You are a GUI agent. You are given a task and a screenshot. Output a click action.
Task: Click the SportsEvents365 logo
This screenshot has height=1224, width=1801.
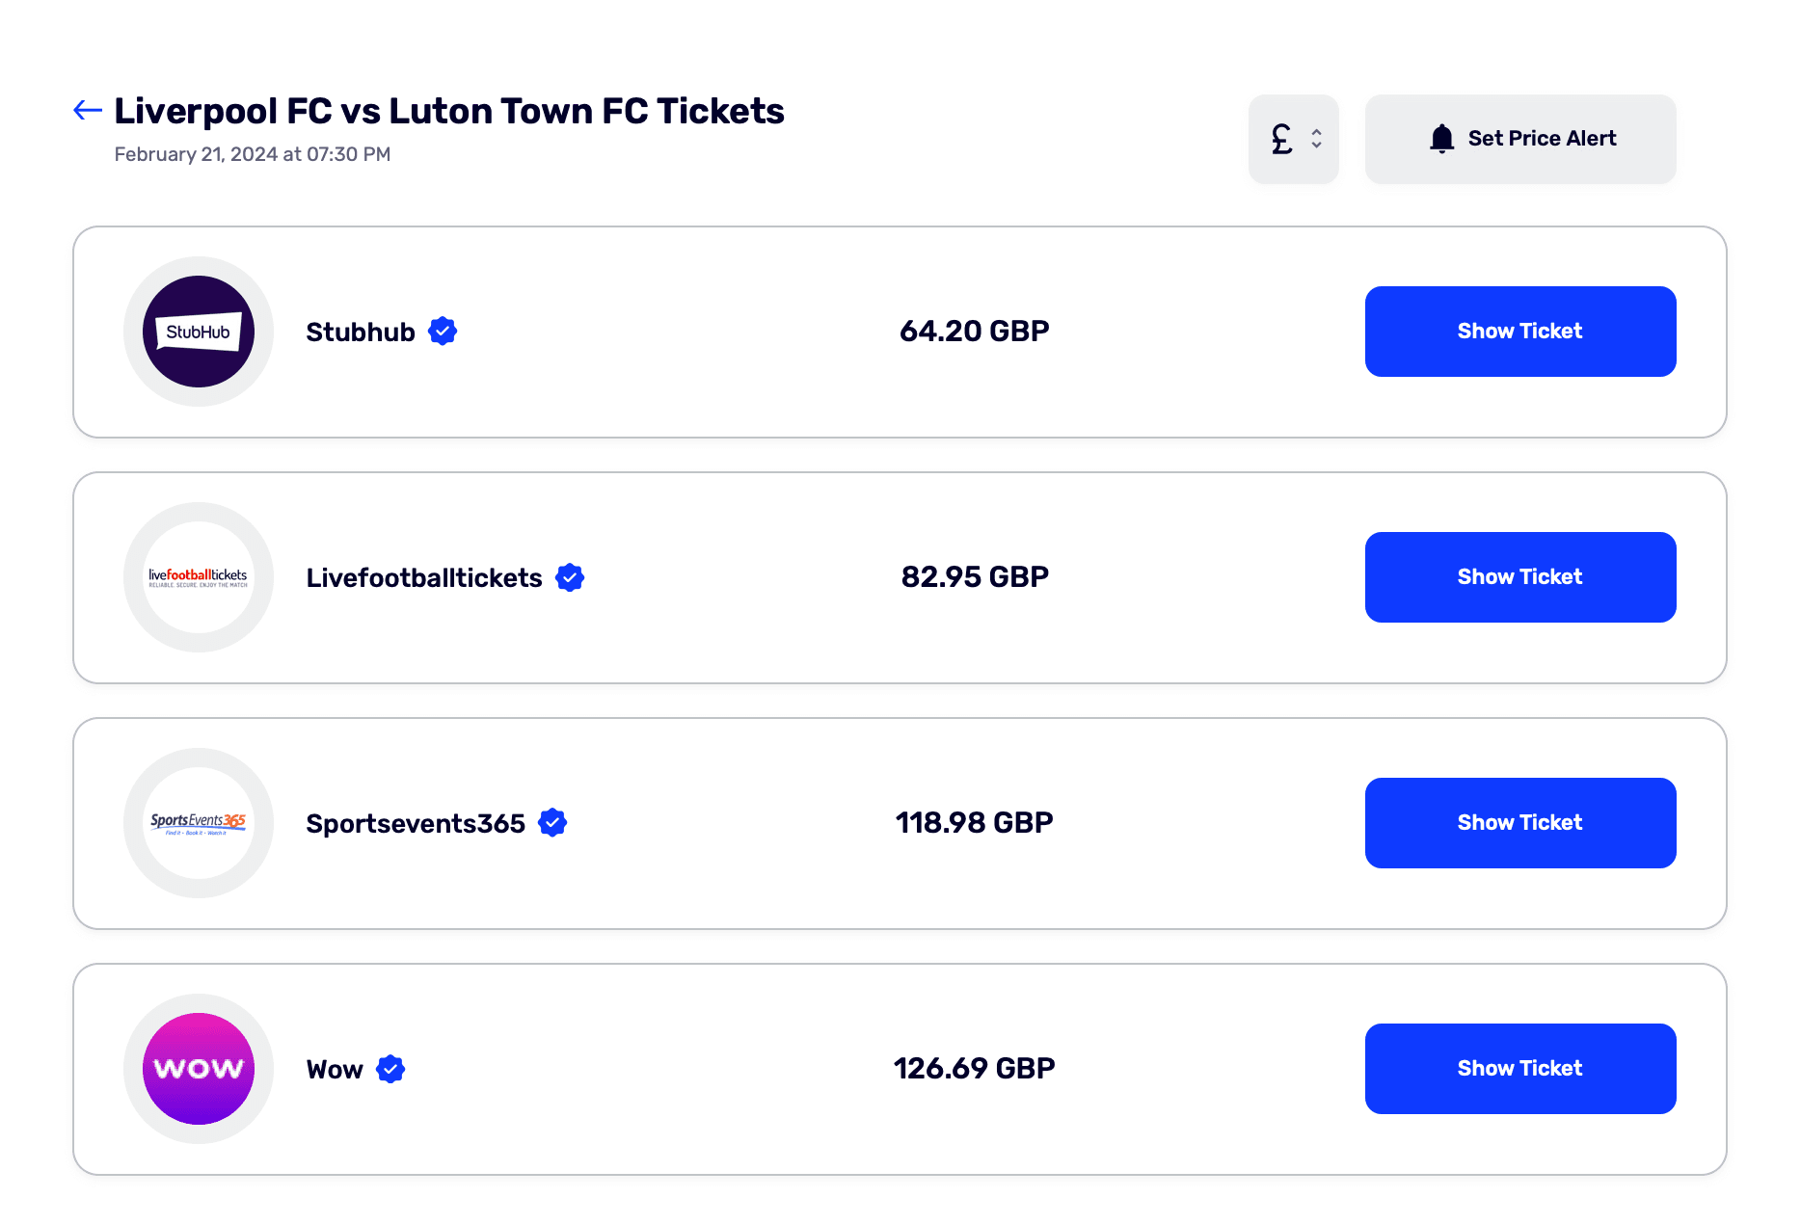[199, 823]
